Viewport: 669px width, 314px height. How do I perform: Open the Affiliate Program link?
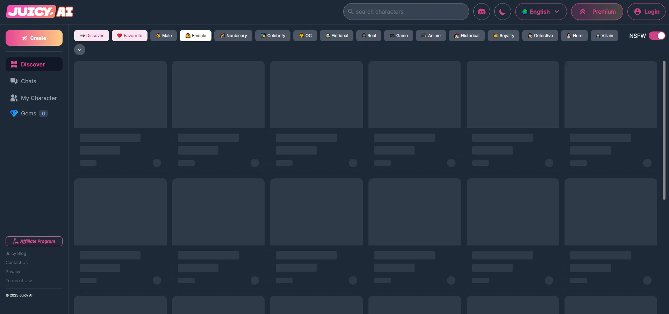[x=34, y=241]
